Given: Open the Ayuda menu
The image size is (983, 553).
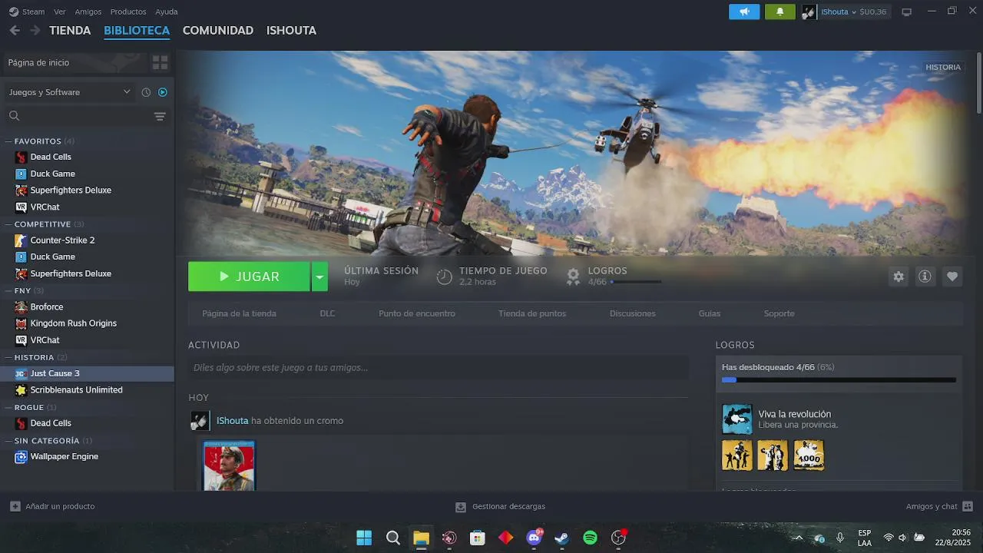Looking at the screenshot, I should point(167,12).
